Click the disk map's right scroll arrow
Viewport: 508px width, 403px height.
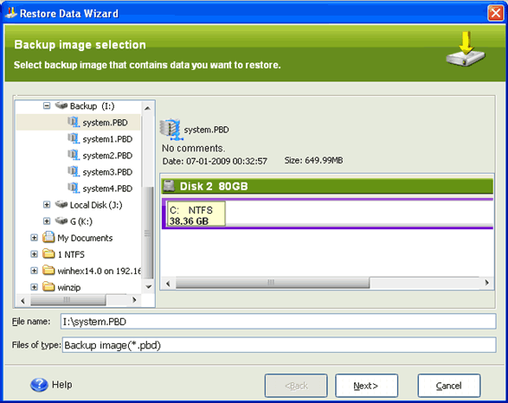tap(486, 283)
